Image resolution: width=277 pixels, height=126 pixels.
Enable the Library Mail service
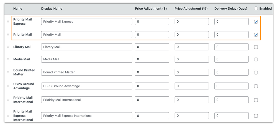(x=256, y=47)
